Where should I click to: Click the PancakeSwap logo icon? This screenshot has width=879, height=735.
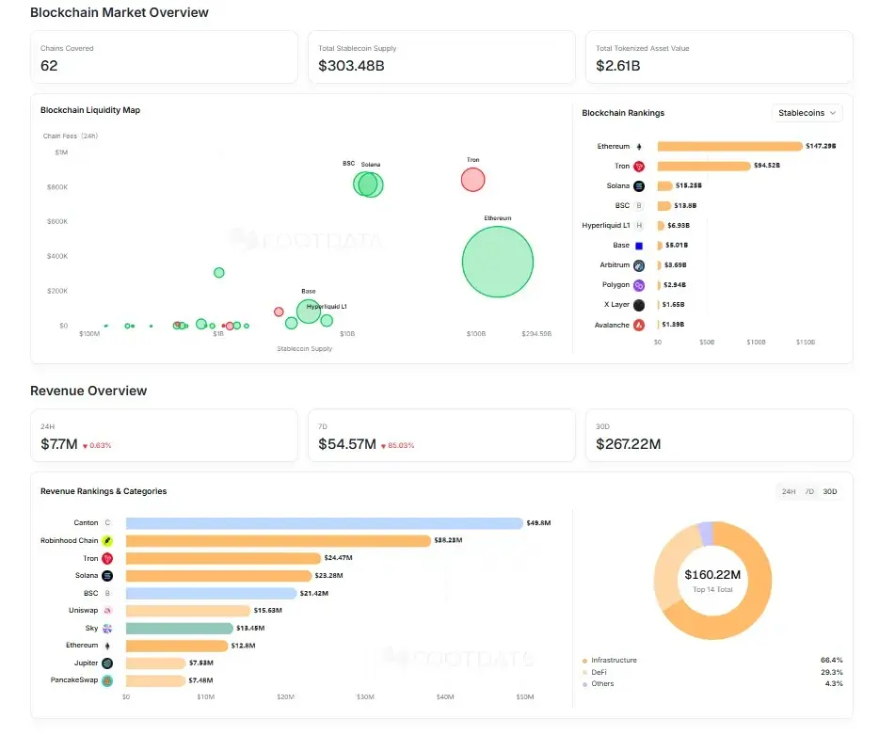107,680
